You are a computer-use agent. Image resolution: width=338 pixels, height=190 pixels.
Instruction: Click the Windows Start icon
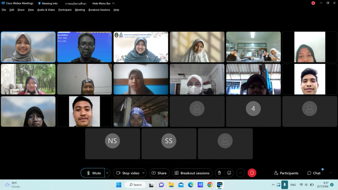coord(119,185)
